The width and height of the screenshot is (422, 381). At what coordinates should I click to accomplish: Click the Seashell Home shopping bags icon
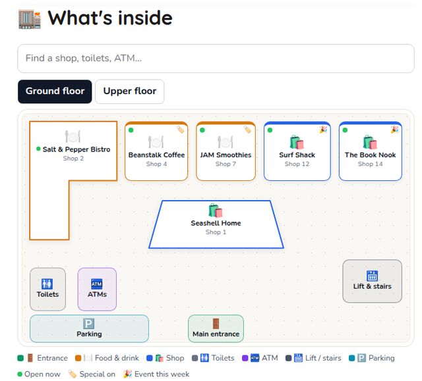click(x=216, y=210)
